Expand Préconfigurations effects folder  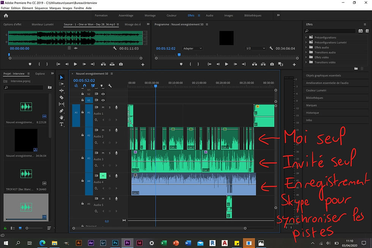[306, 37]
